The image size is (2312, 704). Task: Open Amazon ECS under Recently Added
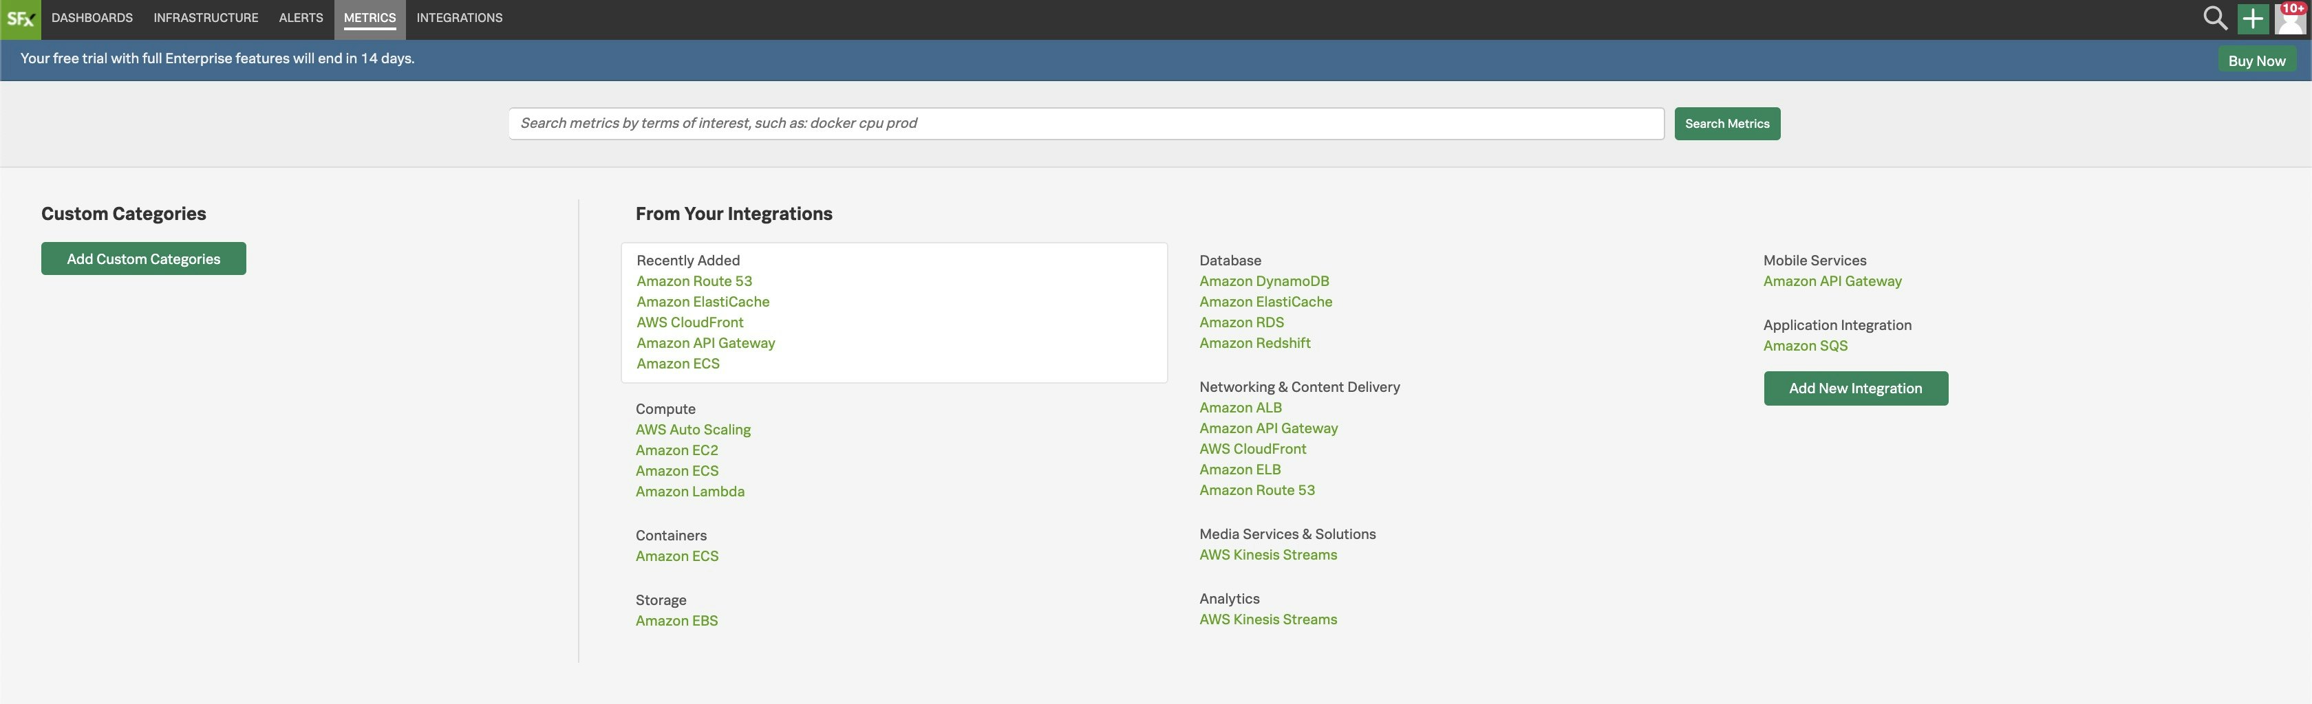678,363
